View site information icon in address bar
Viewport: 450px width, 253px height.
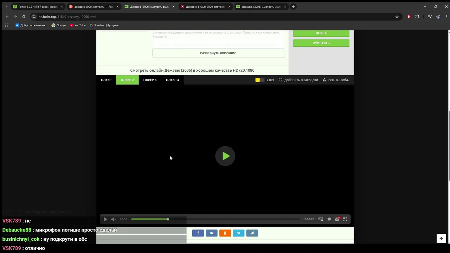tap(34, 17)
